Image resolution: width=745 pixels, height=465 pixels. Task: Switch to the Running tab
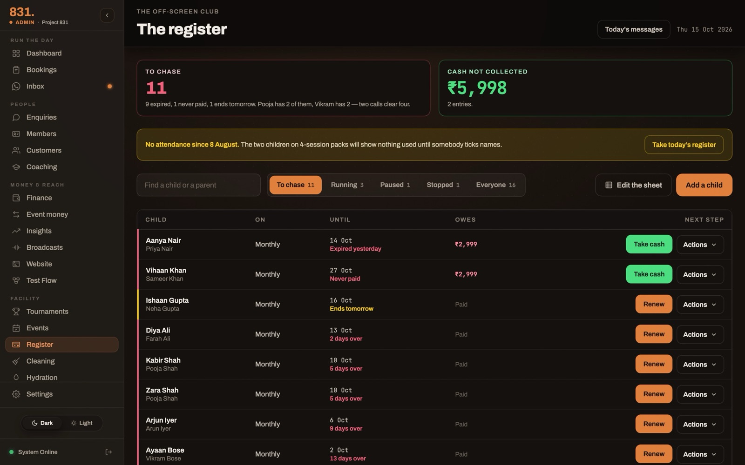click(x=347, y=185)
